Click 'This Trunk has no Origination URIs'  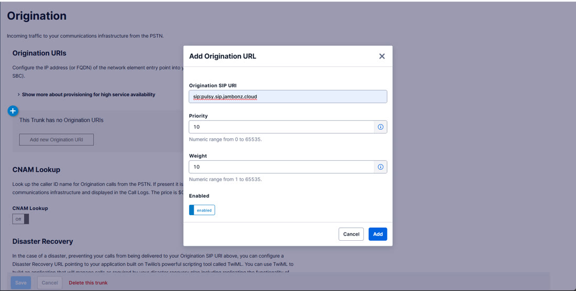tap(61, 120)
